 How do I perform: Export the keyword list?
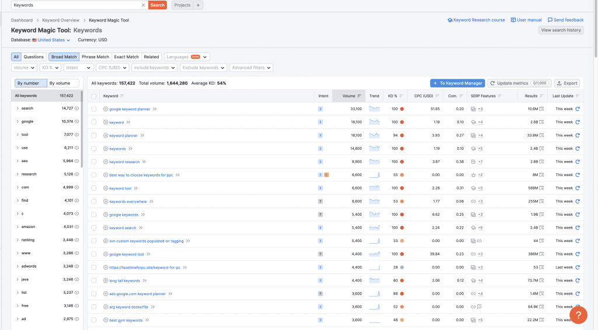point(567,83)
